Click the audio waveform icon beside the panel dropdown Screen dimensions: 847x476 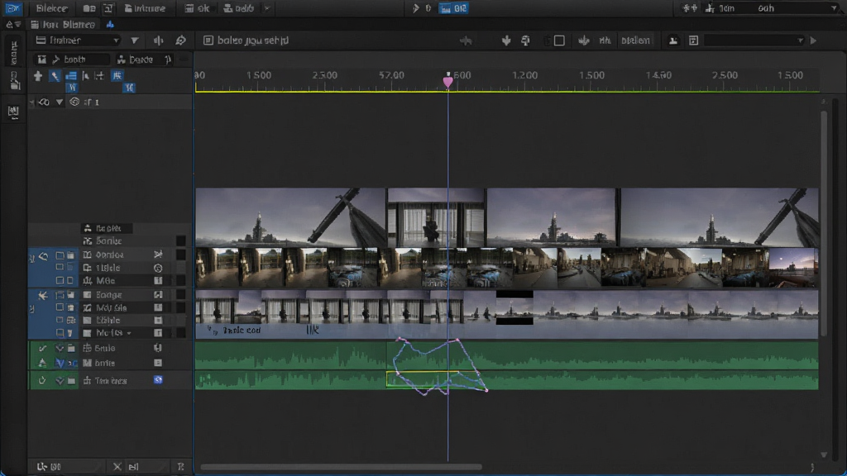pyautogui.click(x=158, y=40)
